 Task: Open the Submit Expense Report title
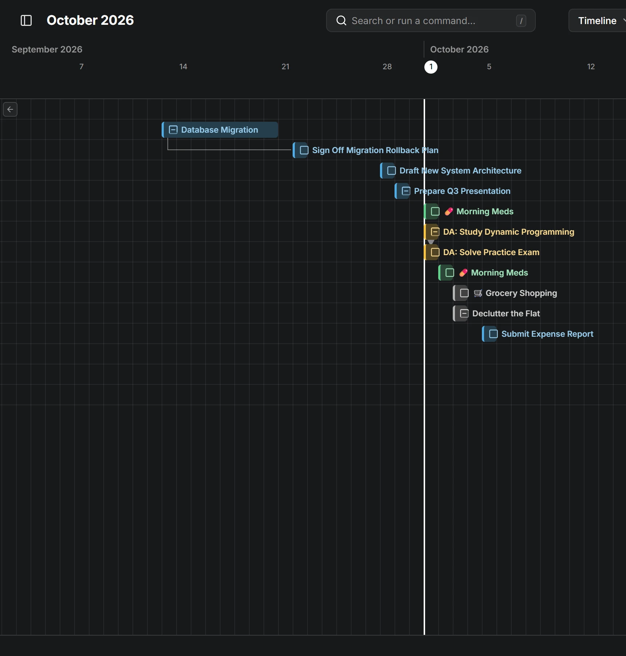coord(547,334)
